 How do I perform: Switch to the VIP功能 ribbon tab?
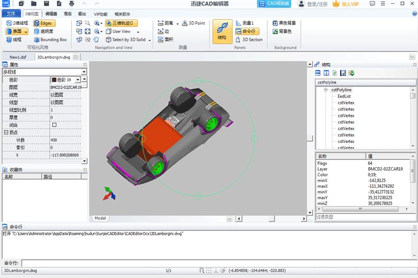pos(100,14)
